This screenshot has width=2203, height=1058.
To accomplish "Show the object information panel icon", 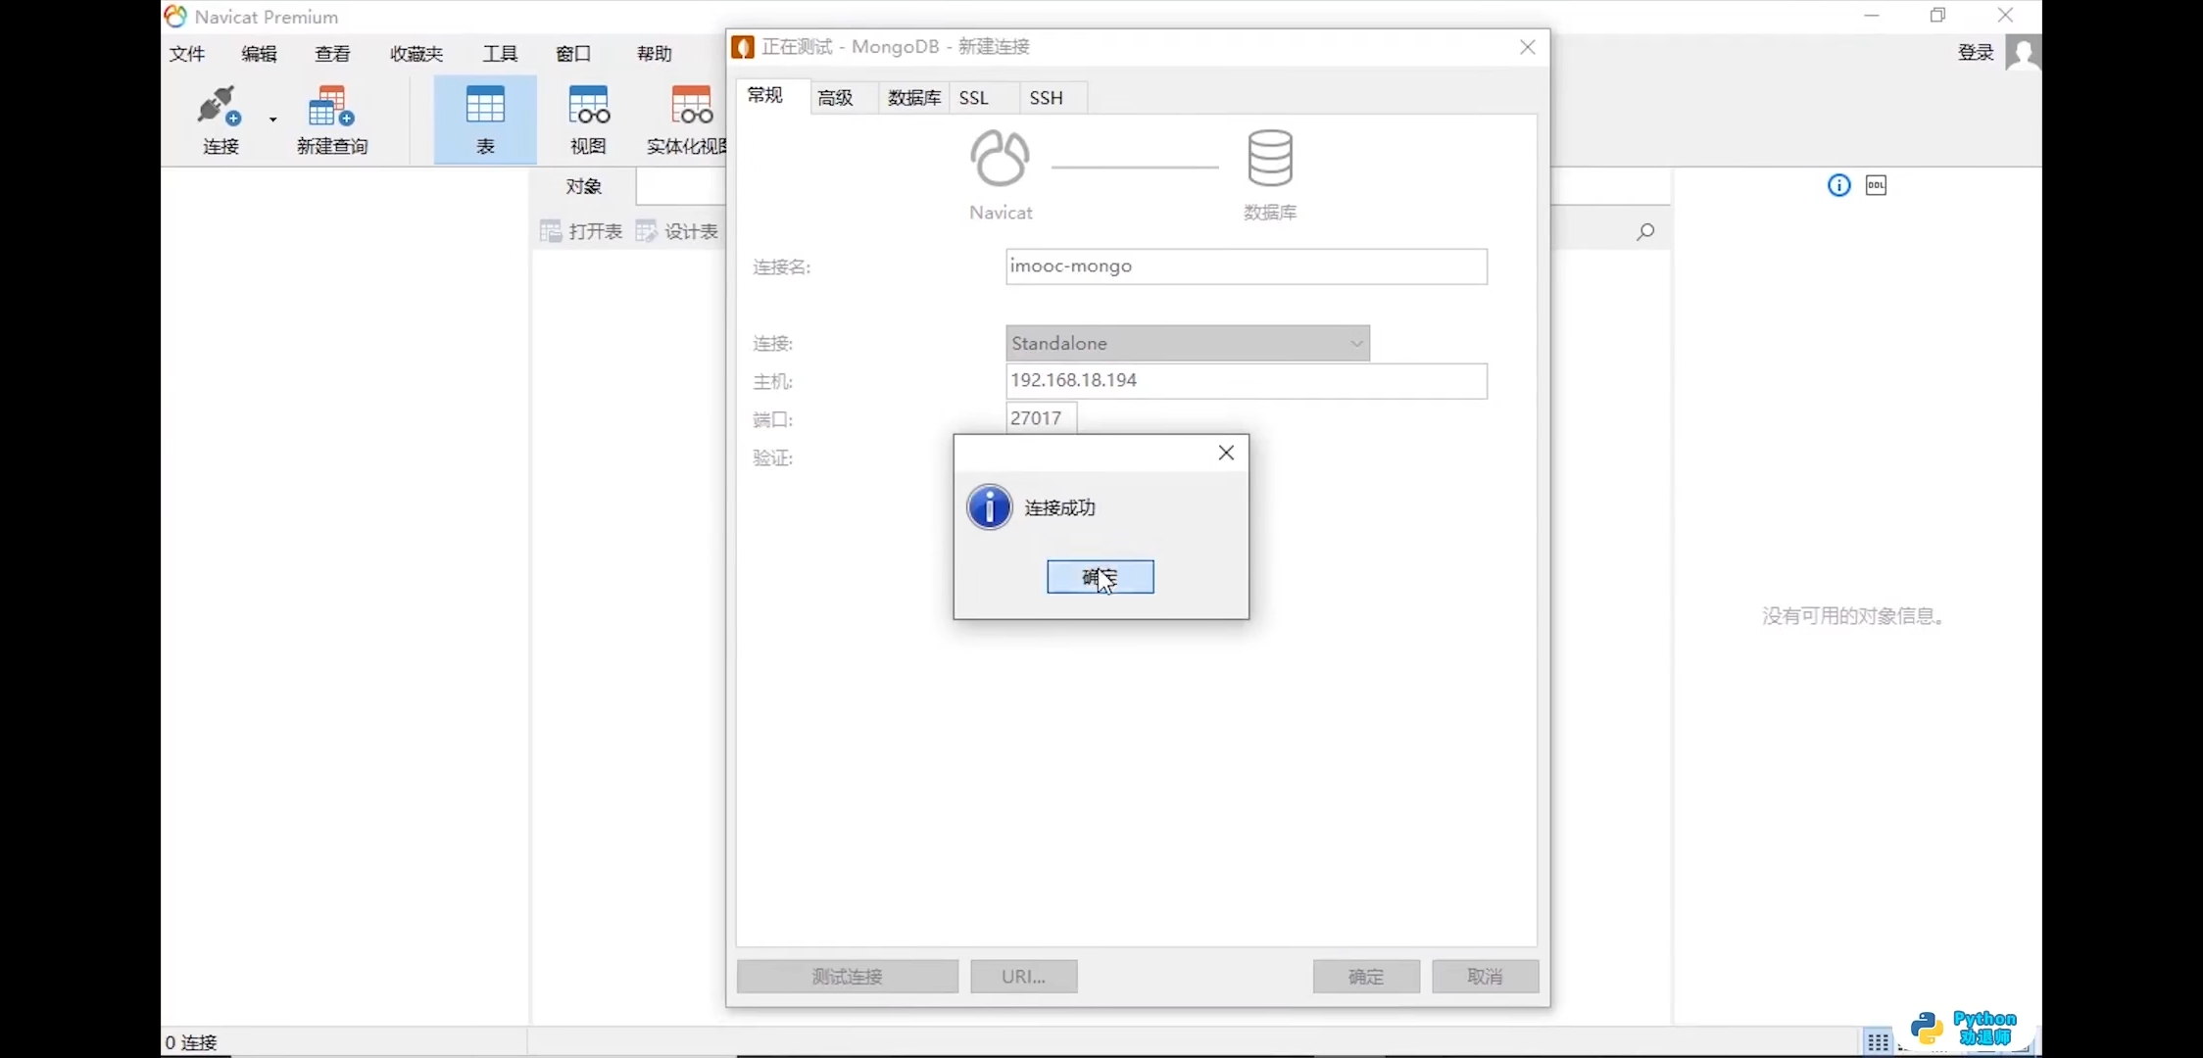I will coord(1839,185).
